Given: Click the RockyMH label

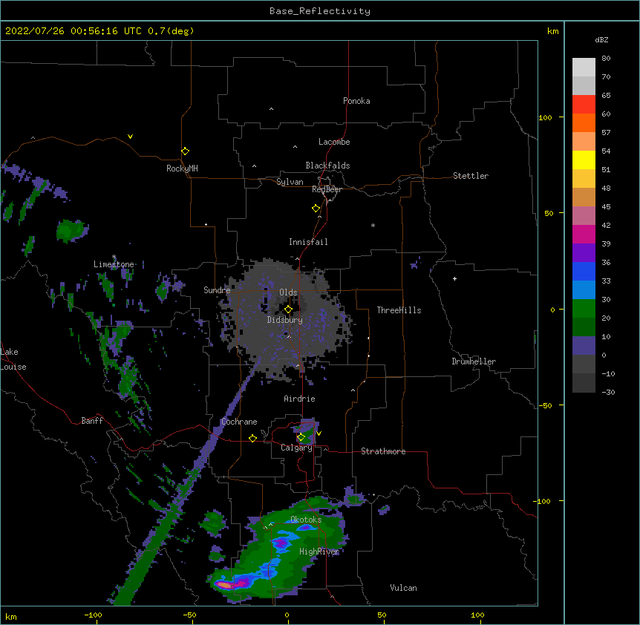Looking at the screenshot, I should pos(182,168).
